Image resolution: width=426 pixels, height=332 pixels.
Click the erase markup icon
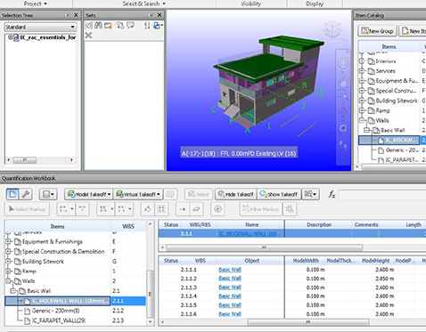coord(196,209)
